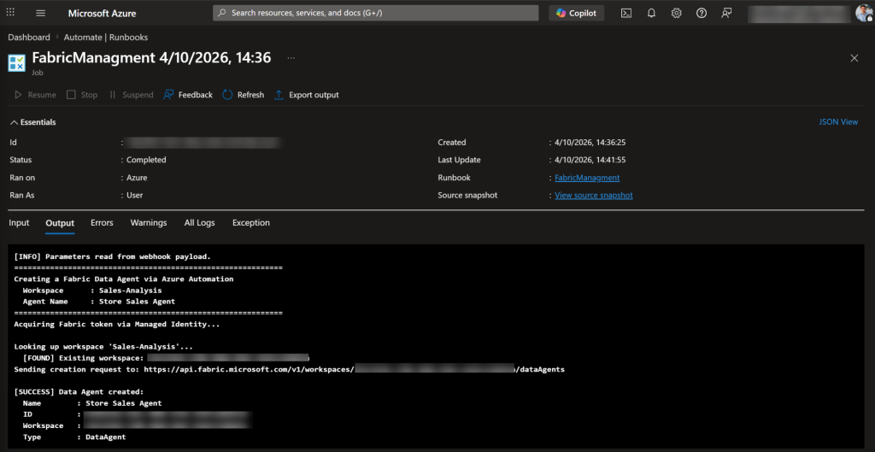Switch to the Errors tab
This screenshot has height=452, width=875.
102,223
